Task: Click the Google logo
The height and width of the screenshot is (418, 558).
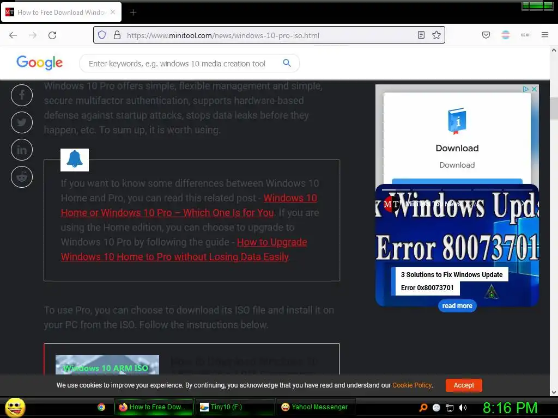Action: [39, 63]
